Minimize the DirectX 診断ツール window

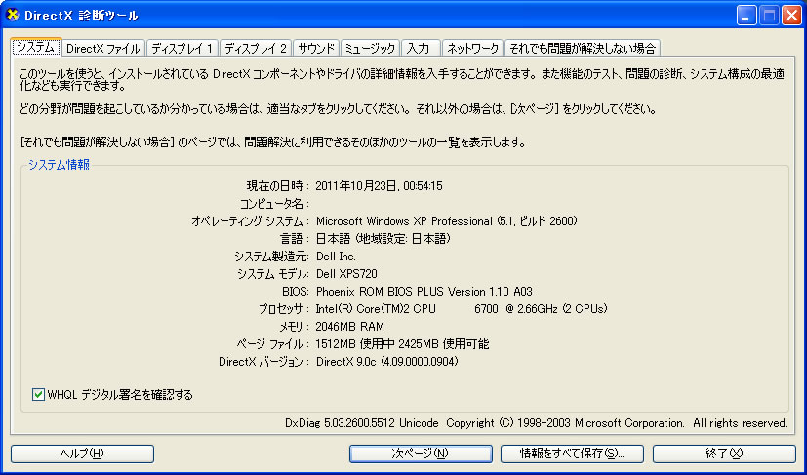746,16
